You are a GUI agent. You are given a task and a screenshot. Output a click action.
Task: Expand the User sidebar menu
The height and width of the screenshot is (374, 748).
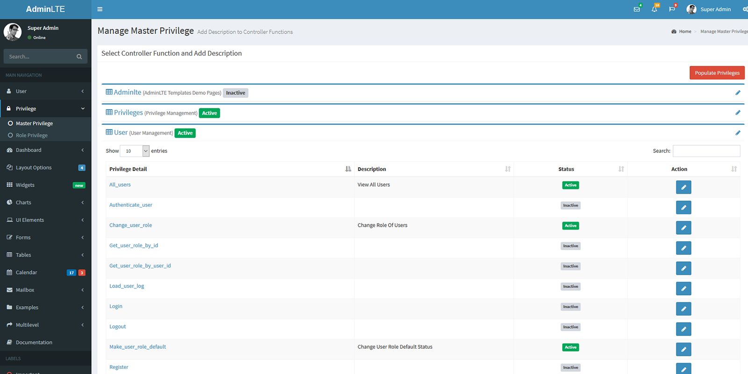21,91
